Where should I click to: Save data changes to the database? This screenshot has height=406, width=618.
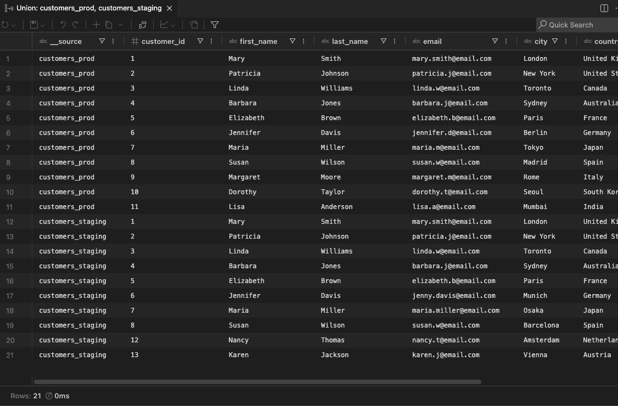(x=35, y=25)
